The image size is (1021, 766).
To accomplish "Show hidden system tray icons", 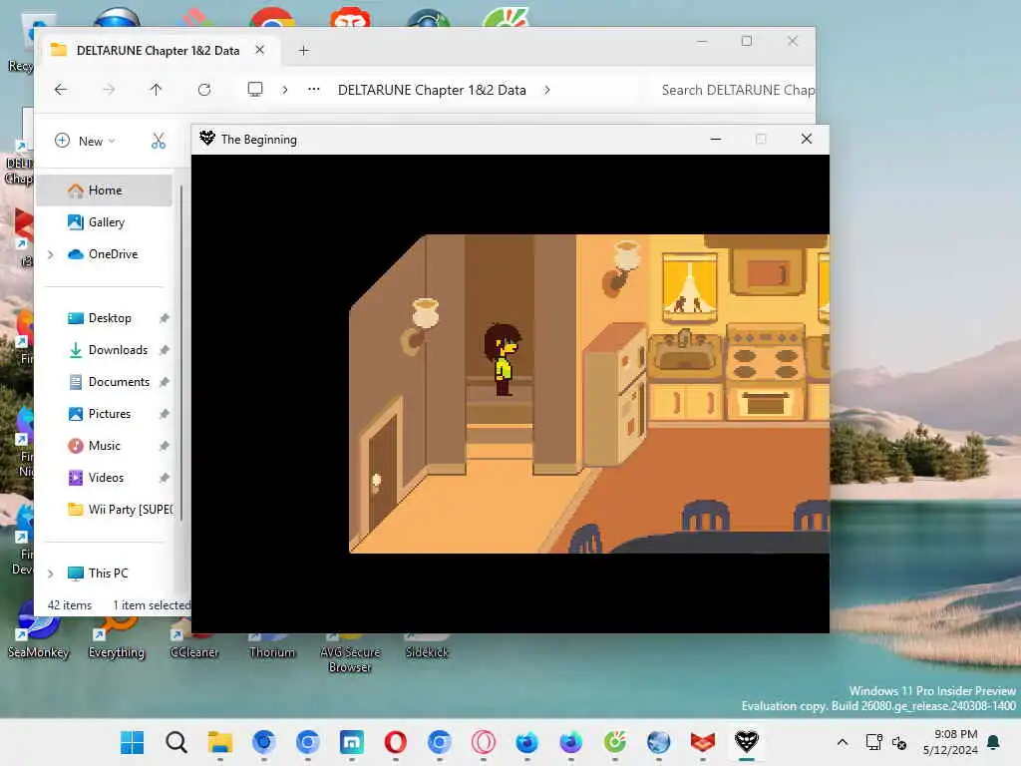I will tap(842, 742).
